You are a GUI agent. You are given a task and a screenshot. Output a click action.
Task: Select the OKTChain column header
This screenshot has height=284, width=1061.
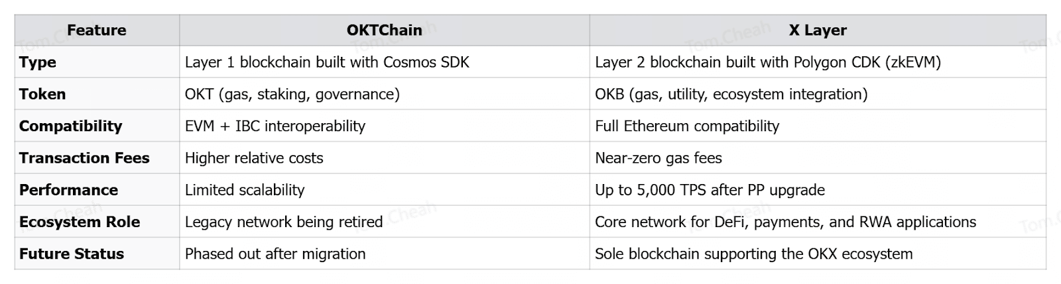[384, 30]
